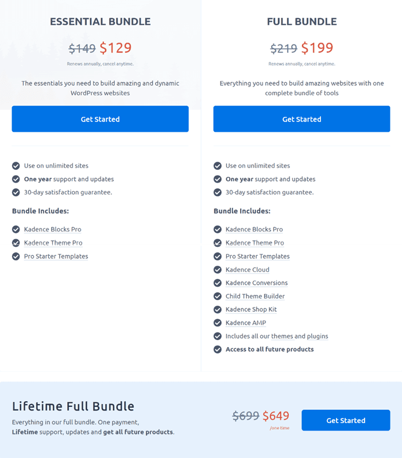Click Get Started for Lifetime Full Bundle
402x458 pixels.
[x=346, y=420]
